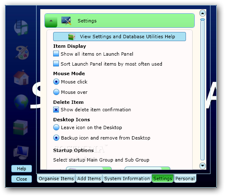Choose Leave icon on the Desktop

[56, 127]
